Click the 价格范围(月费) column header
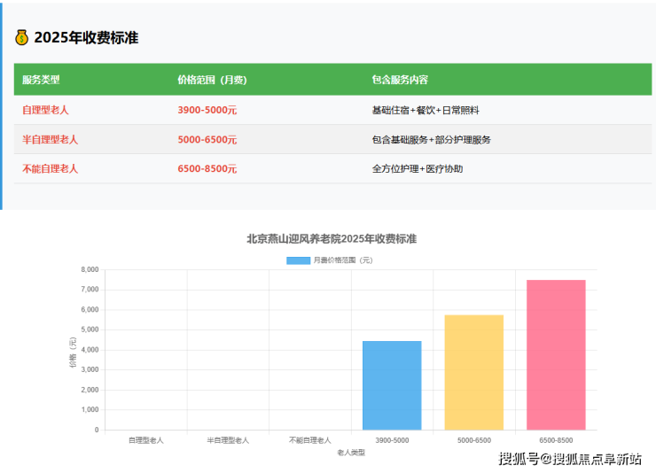This screenshot has height=473, width=656. 212,80
